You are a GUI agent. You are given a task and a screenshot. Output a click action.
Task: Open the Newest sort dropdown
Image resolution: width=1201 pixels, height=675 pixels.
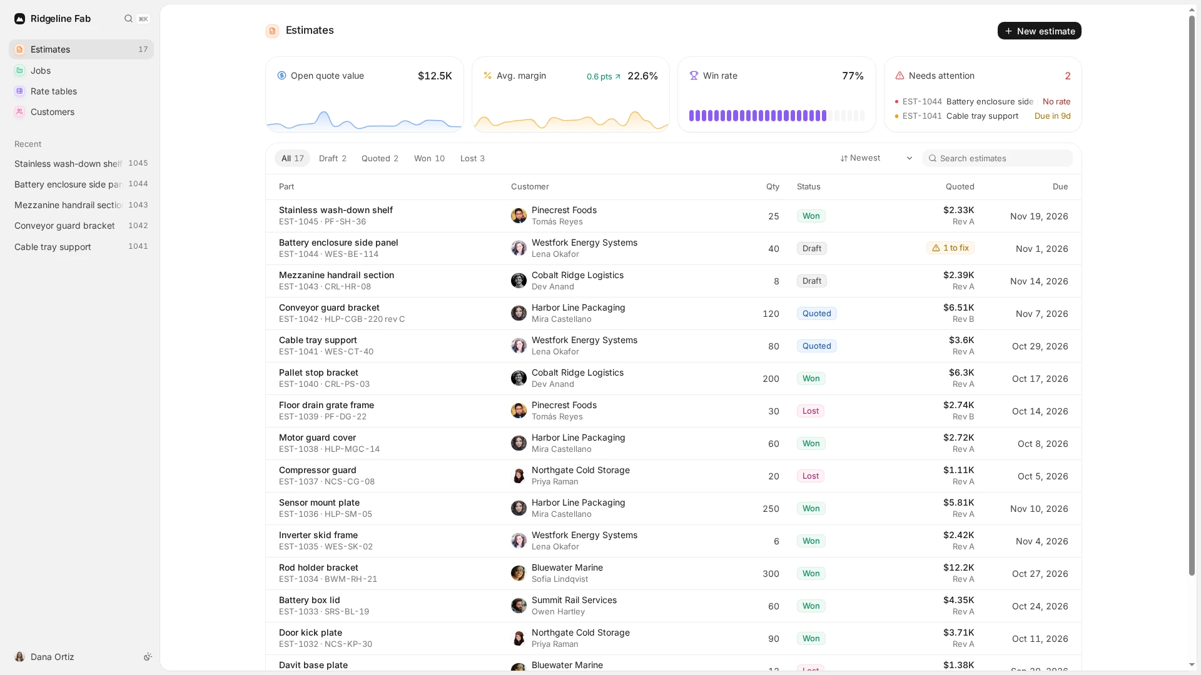[876, 158]
